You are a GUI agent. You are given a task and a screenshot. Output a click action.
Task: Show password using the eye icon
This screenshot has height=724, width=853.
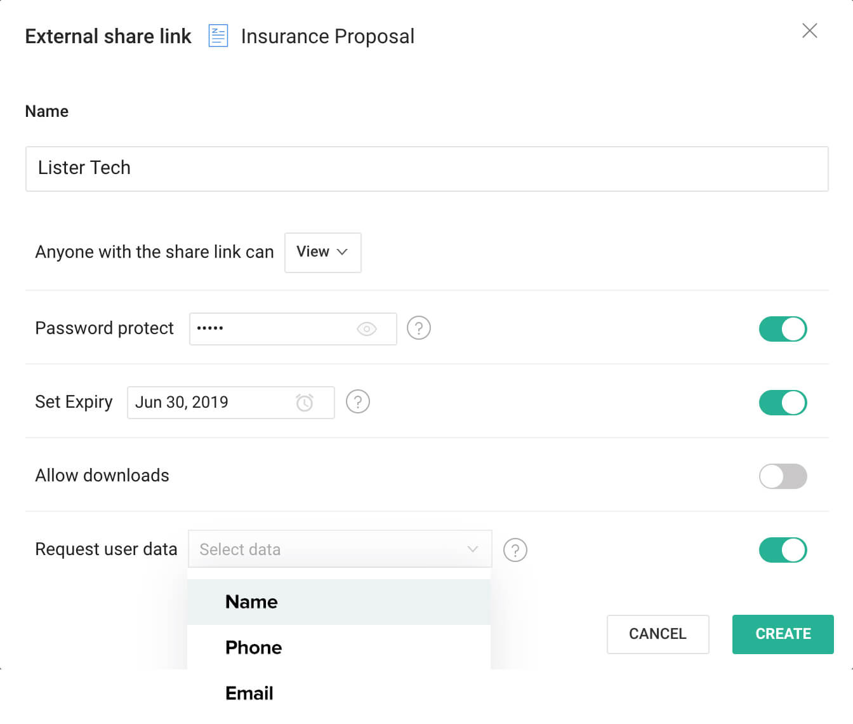[367, 329]
